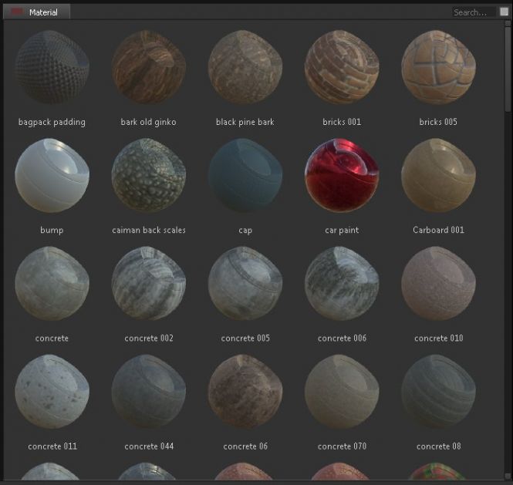Click the 'concrete 006' label
The image size is (513, 485).
[x=342, y=338]
